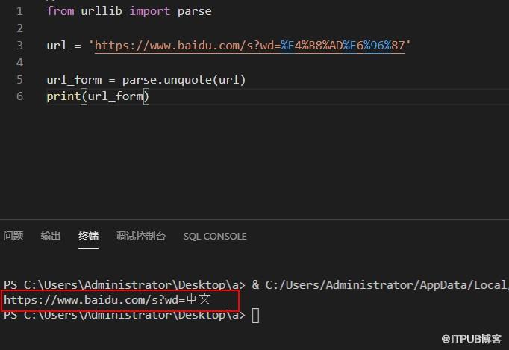The width and height of the screenshot is (509, 350).
Task: Click the first PS prompt command line
Action: (256, 285)
